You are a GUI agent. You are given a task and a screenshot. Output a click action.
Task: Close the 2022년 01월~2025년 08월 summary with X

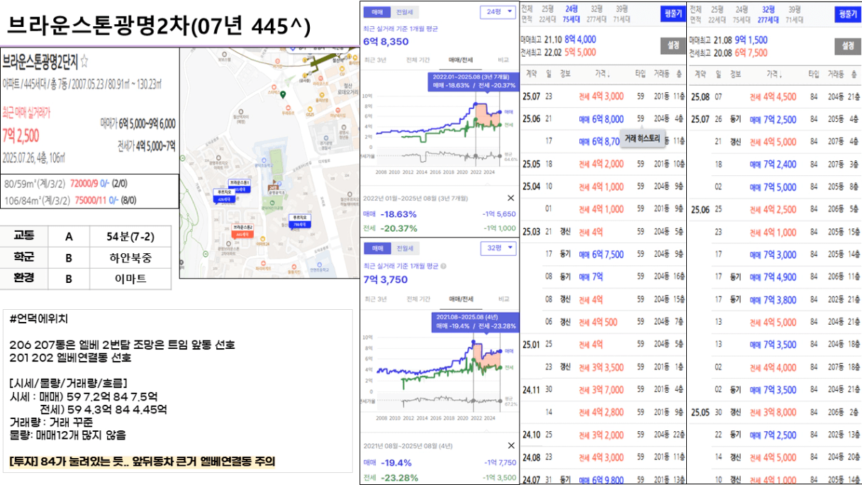point(510,198)
